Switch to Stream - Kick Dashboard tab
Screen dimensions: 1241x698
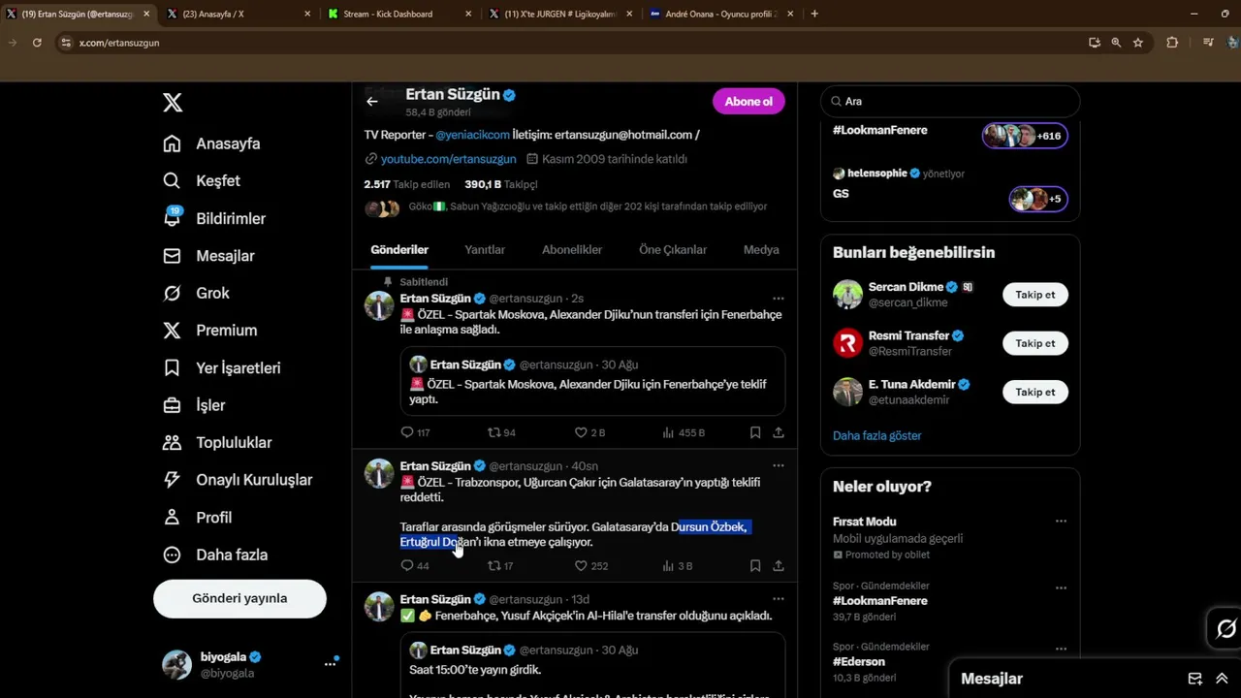click(x=398, y=14)
